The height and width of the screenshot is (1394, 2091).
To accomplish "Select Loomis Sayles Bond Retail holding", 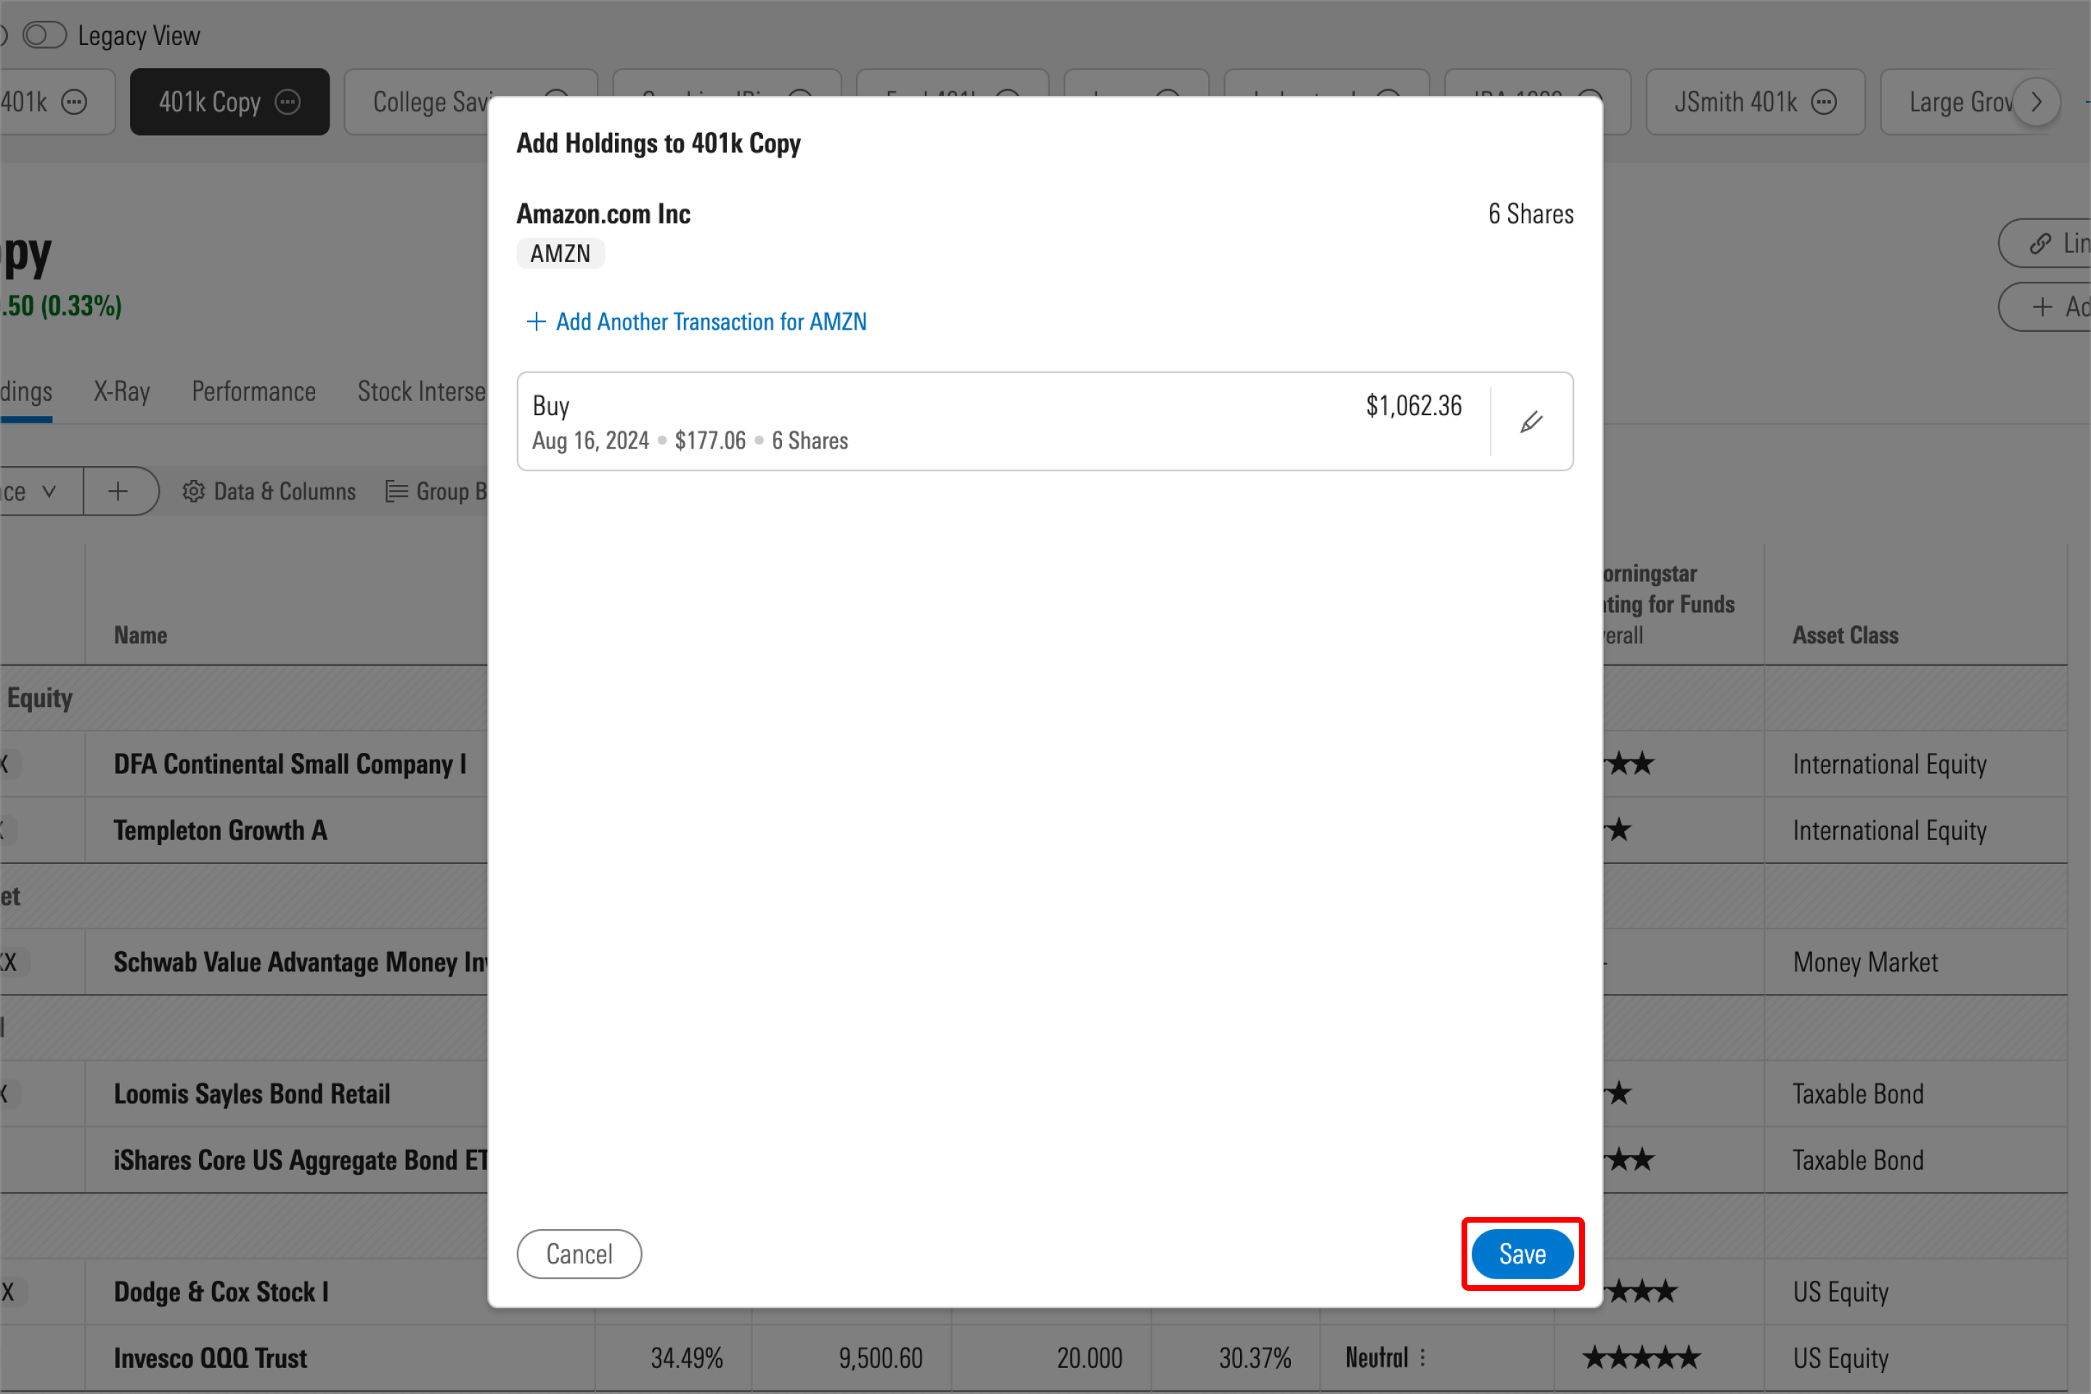I will click(252, 1093).
